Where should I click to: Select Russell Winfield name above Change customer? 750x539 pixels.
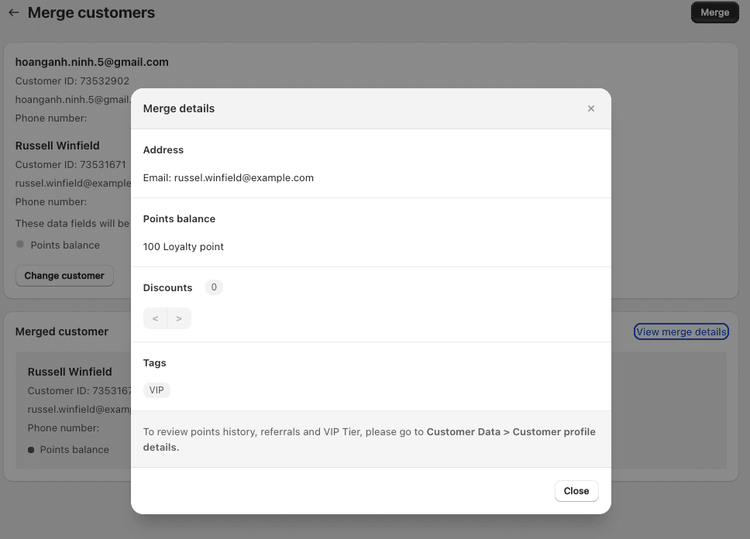pos(57,146)
